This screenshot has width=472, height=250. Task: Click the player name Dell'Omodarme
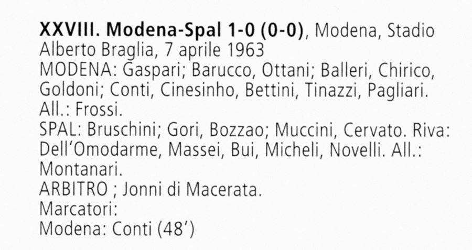point(101,149)
